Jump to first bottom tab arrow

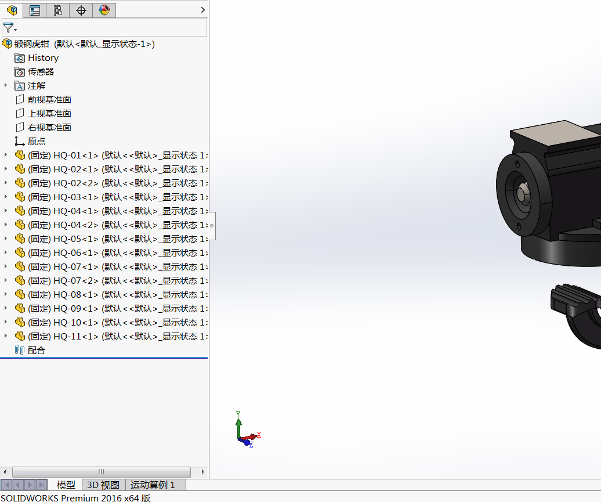click(7, 485)
